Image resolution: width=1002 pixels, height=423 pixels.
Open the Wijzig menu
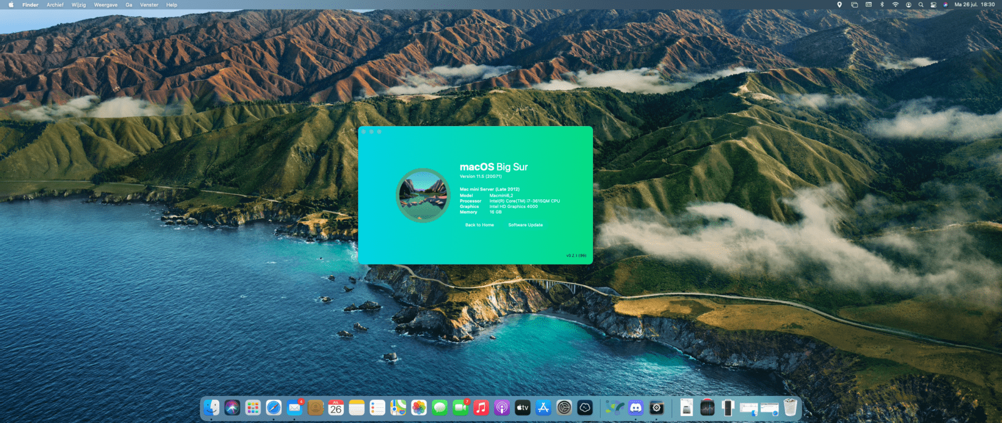coord(78,4)
